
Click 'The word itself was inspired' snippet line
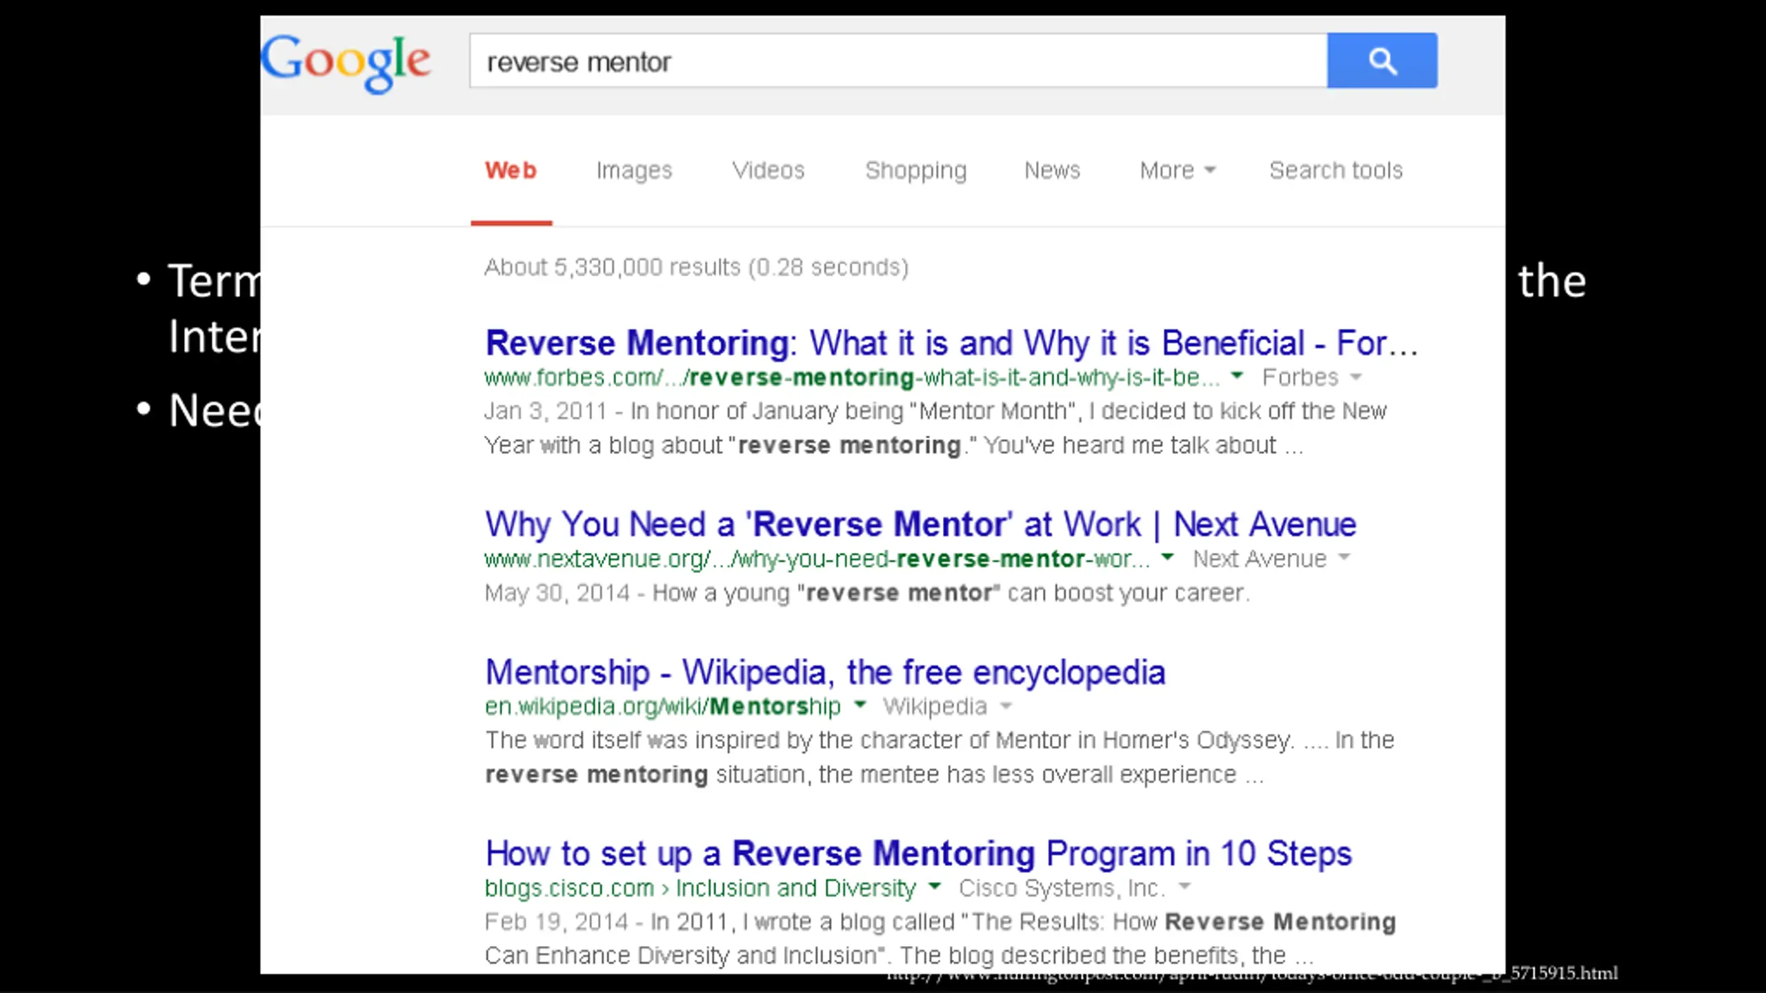(940, 741)
